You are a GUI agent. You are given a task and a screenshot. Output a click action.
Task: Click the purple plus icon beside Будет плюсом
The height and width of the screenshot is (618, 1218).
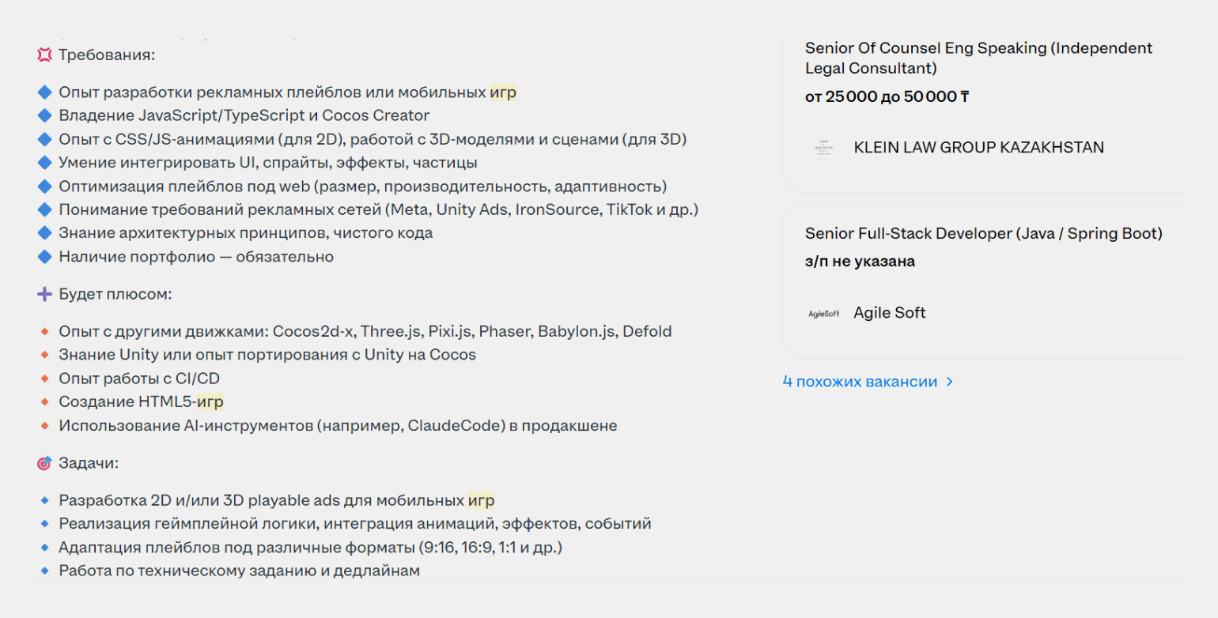(45, 294)
